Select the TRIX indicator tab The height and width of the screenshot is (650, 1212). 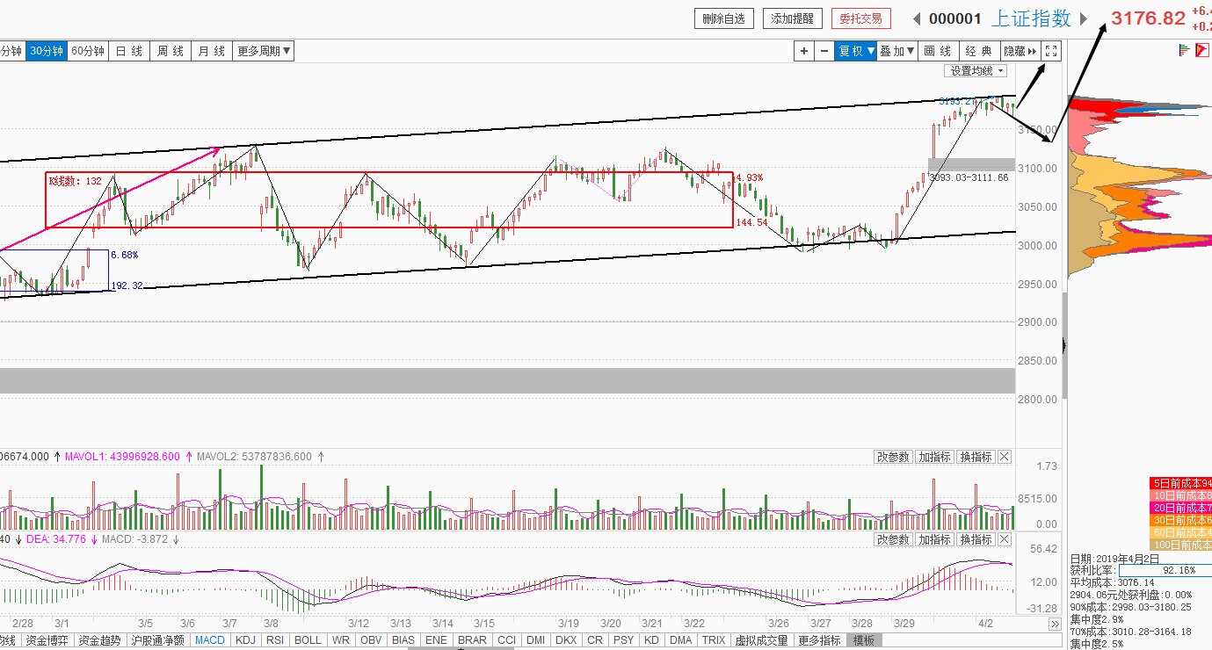[714, 640]
